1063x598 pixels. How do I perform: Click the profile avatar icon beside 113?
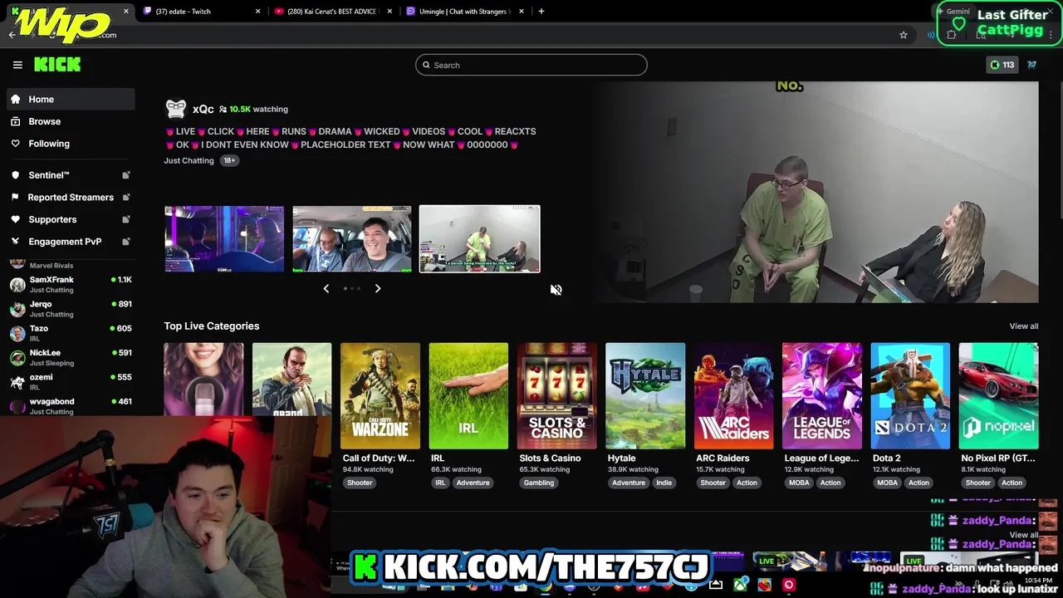pos(1031,65)
